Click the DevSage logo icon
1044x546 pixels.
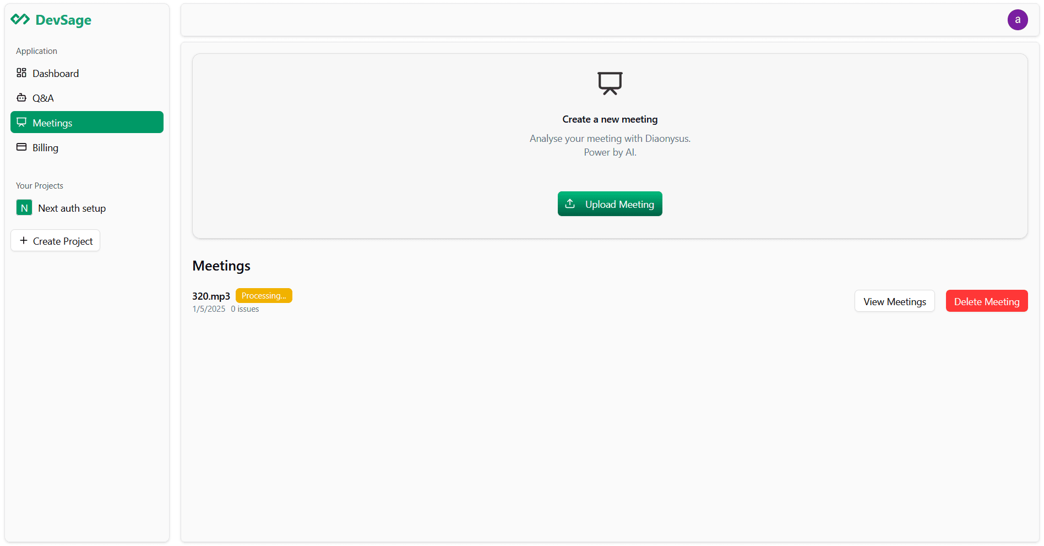click(x=20, y=20)
